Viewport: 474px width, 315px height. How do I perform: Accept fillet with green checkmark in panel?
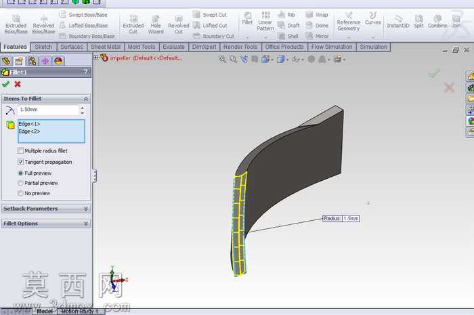(5, 84)
